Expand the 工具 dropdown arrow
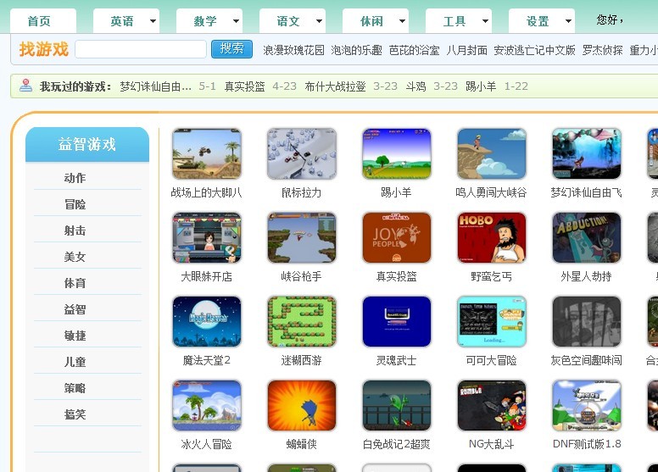 (485, 21)
